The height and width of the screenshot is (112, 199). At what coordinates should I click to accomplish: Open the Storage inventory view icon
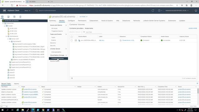14,16
